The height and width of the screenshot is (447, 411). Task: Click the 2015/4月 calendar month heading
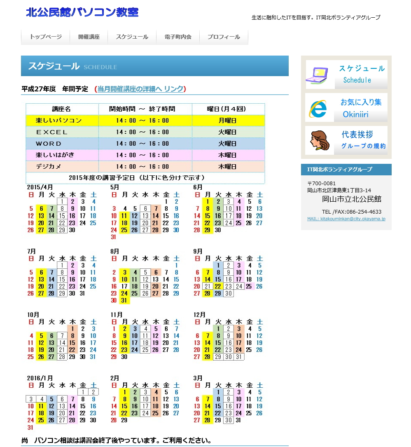click(40, 187)
